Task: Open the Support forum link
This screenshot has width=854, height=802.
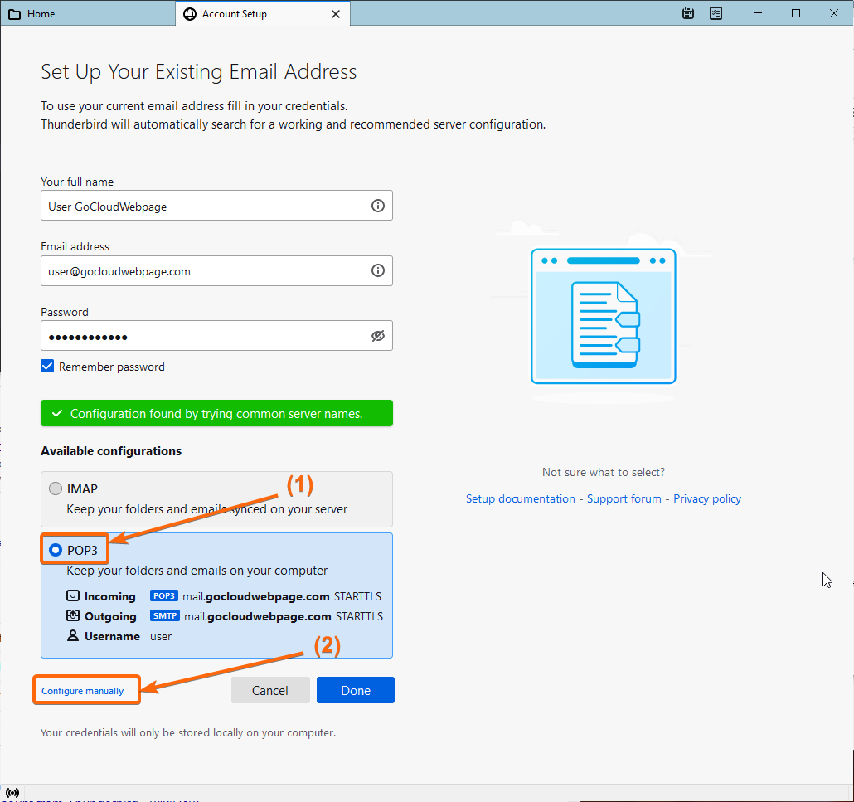Action: pyautogui.click(x=624, y=499)
